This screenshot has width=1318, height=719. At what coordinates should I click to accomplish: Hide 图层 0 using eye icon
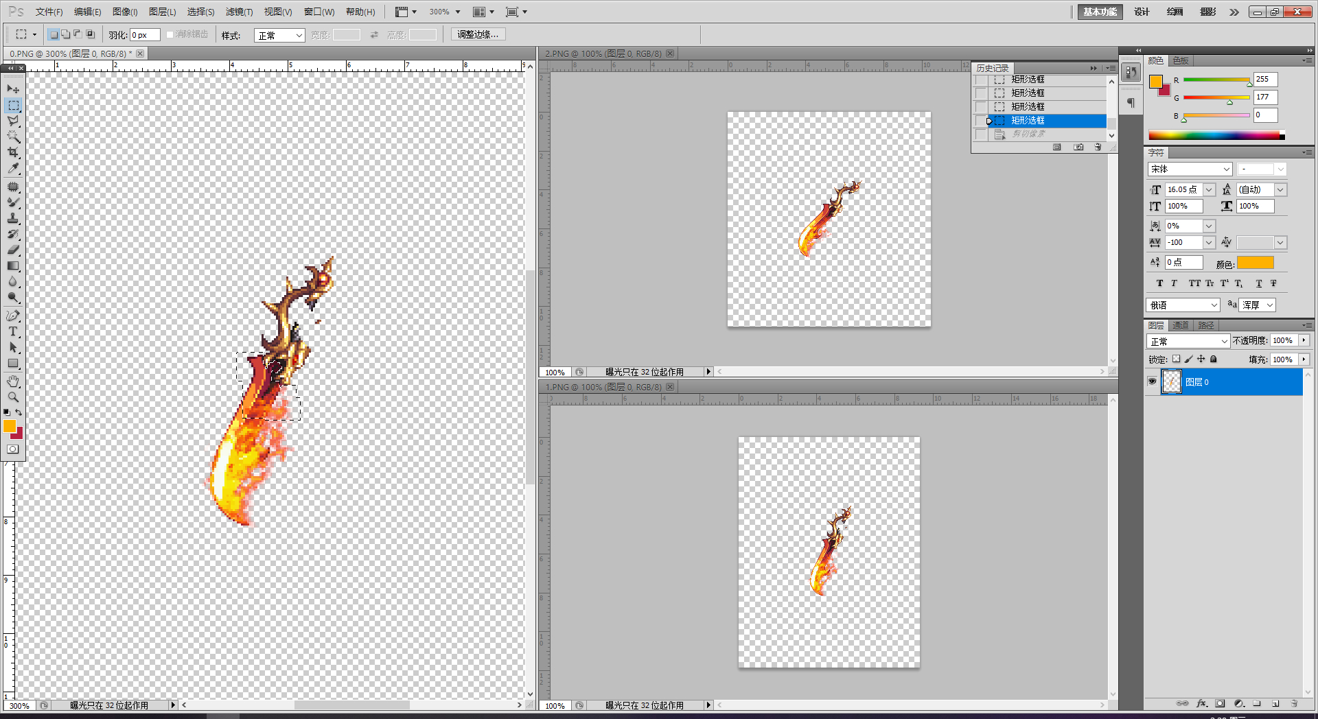point(1153,381)
